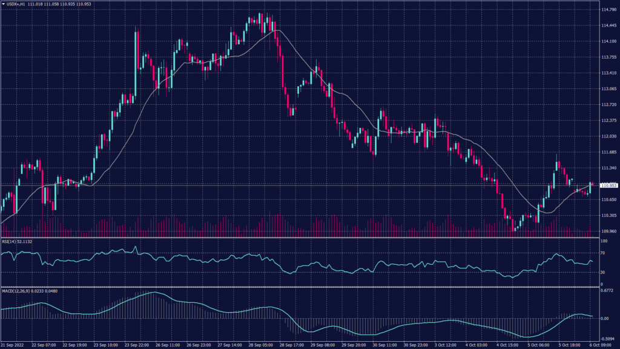Click the RSI 30 level label

tap(602, 272)
